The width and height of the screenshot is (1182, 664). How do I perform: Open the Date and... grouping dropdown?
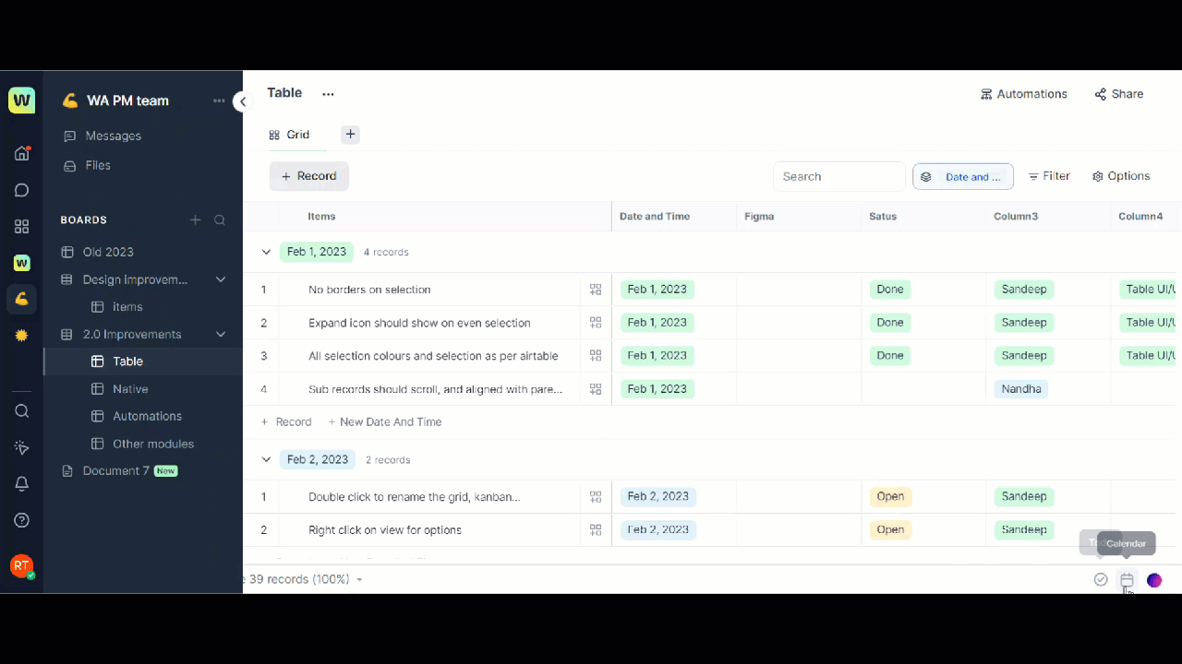pos(962,176)
